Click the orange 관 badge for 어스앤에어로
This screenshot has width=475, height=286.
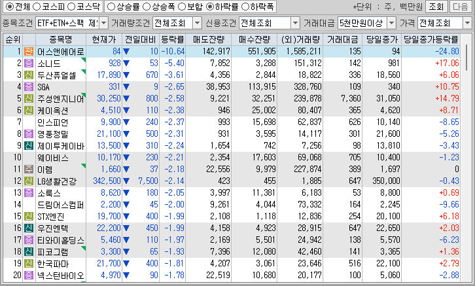[x=29, y=51]
